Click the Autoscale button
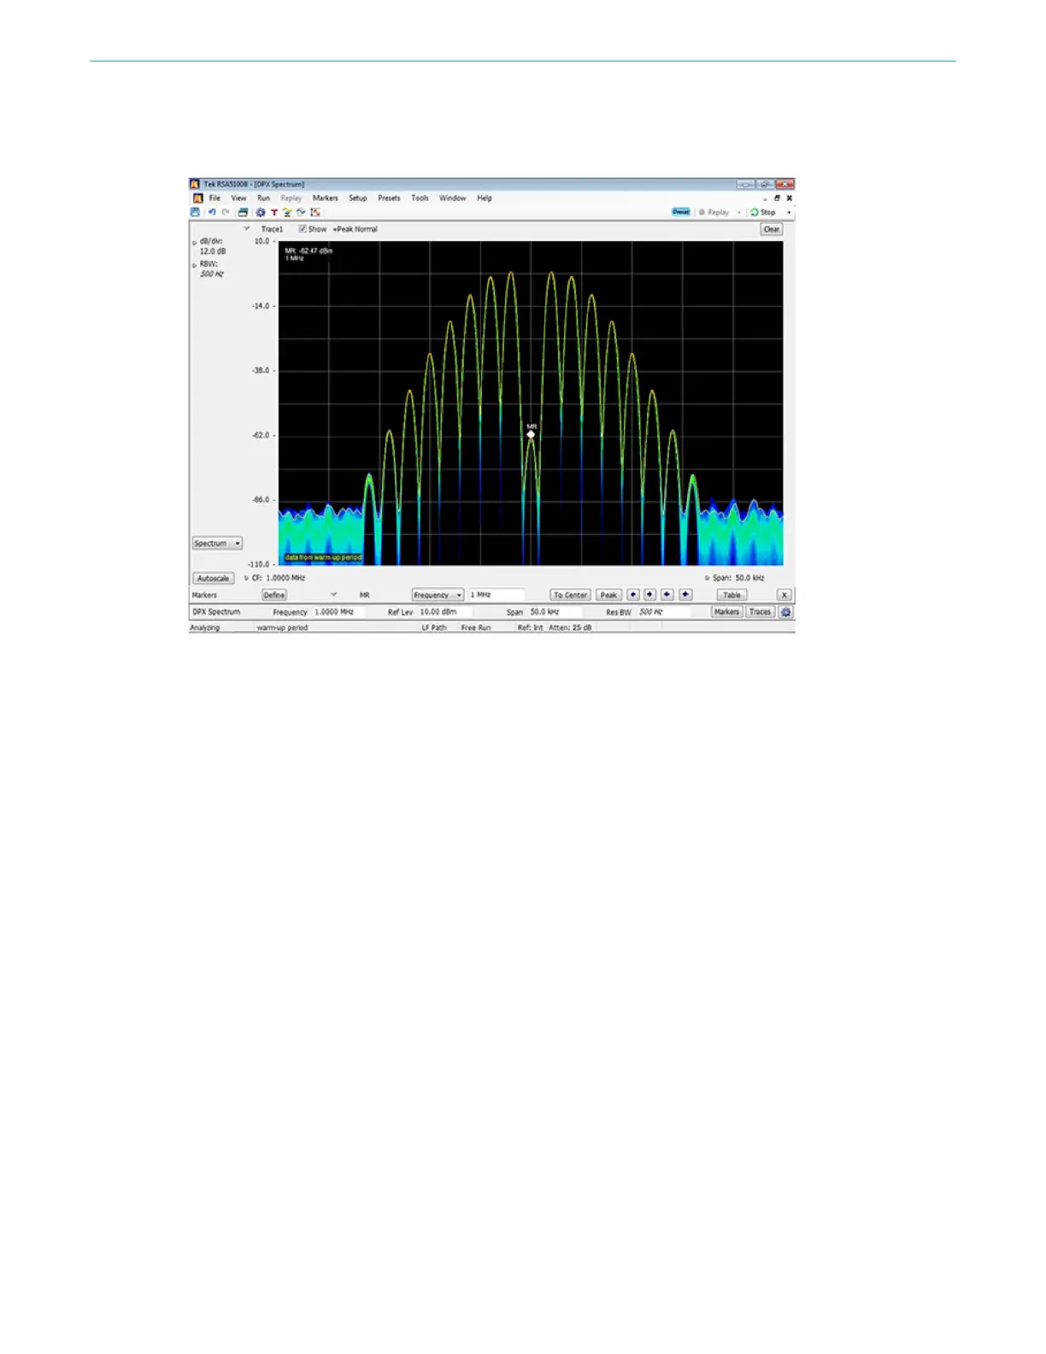The width and height of the screenshot is (1046, 1354). (x=213, y=578)
